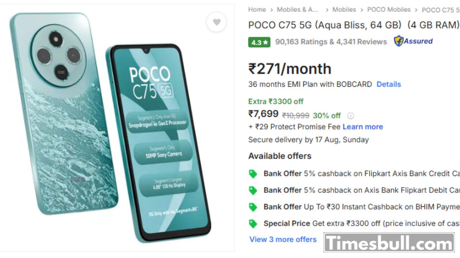Click the BHIM cashback offer tag icon
Screen dimensions: 460x258
pyautogui.click(x=253, y=207)
